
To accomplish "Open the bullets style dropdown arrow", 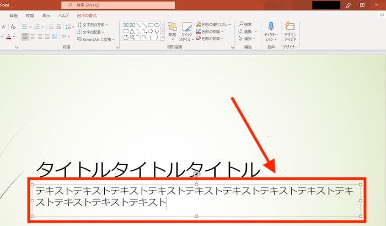I will [30, 27].
